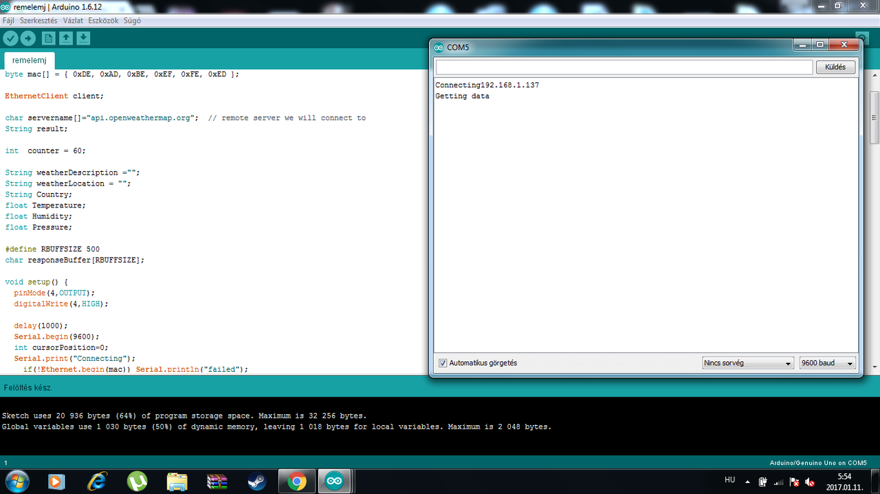Open the Fájl menu

tap(8, 21)
